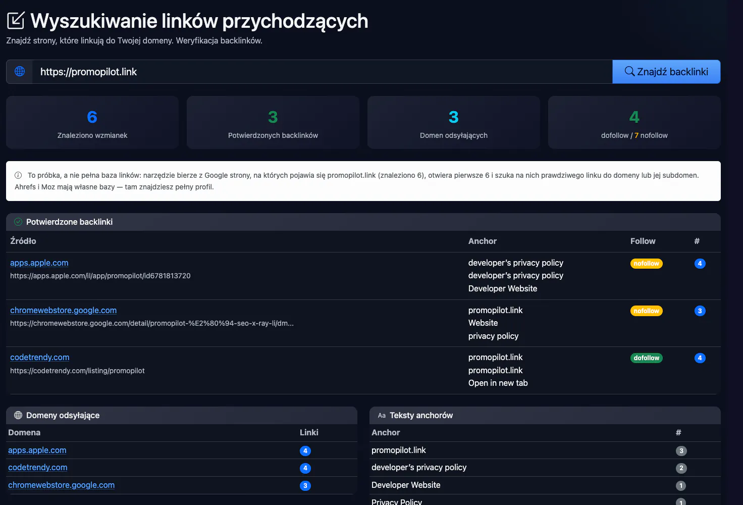
Task: Open apps.apple.com link in the confirmed backlinks table
Action: pyautogui.click(x=39, y=263)
